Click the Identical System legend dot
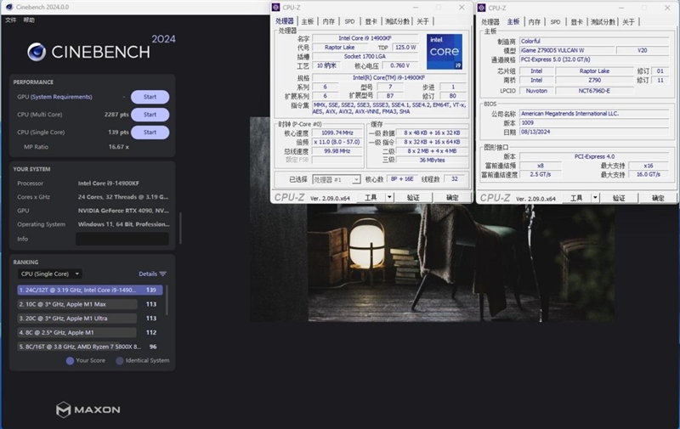The image size is (680, 429). click(x=120, y=360)
